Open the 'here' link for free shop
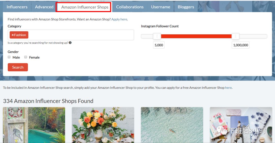275x143 pixels. (228, 88)
